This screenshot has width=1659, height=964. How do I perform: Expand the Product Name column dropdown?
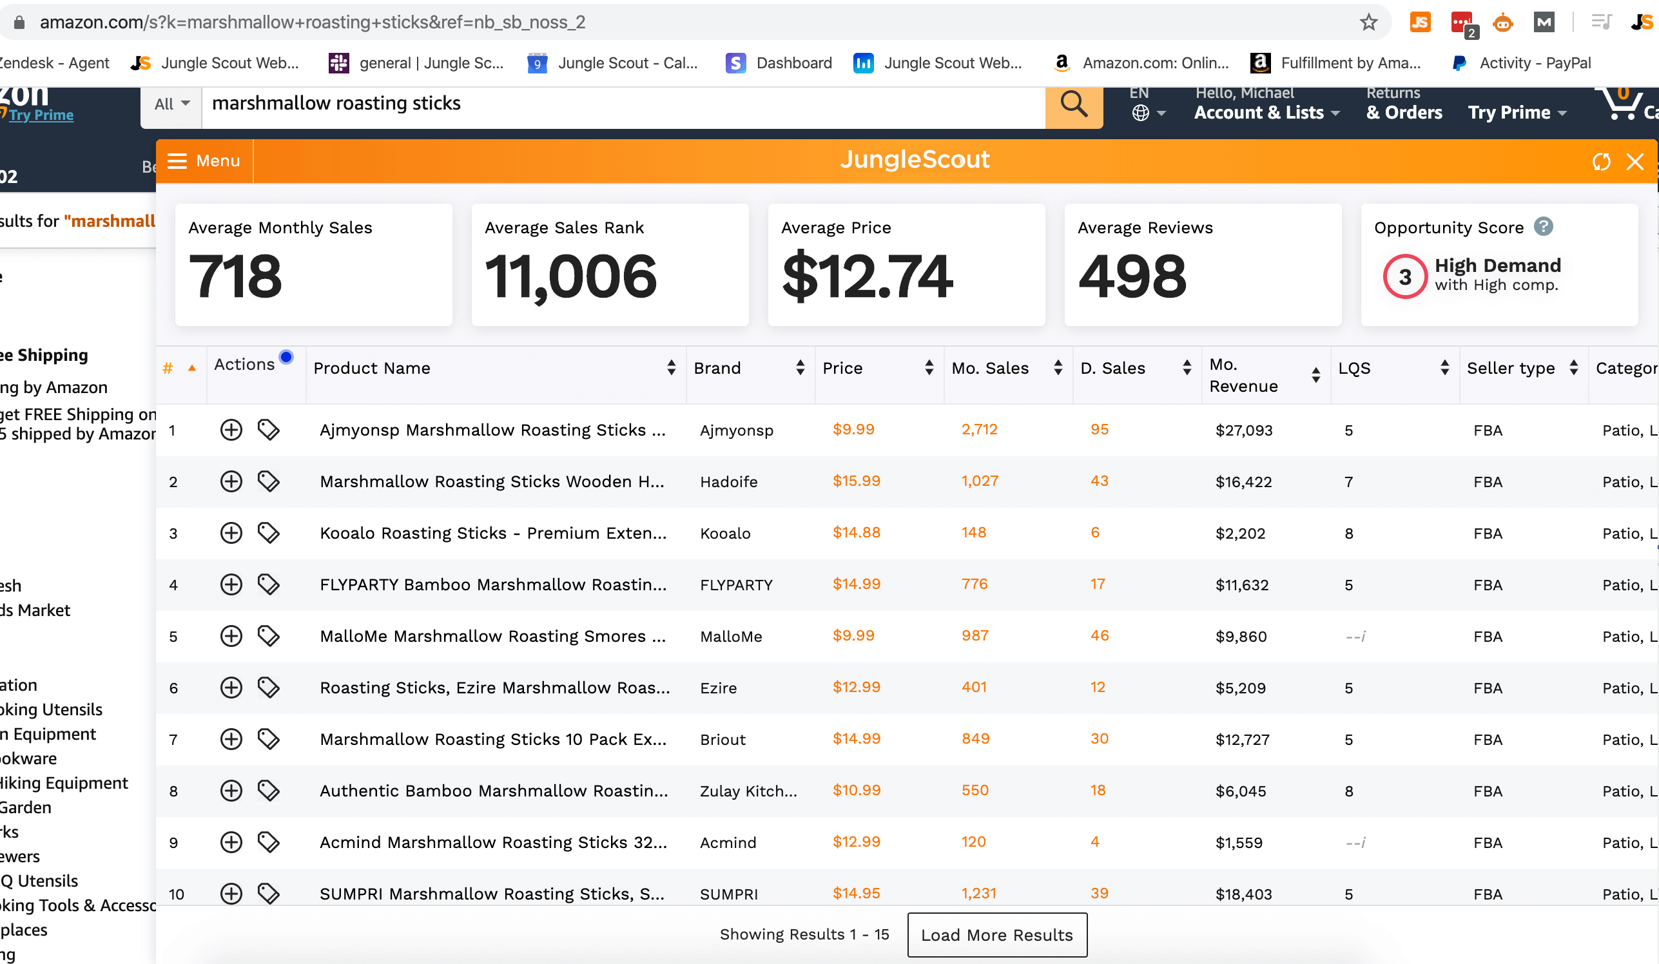coord(671,367)
